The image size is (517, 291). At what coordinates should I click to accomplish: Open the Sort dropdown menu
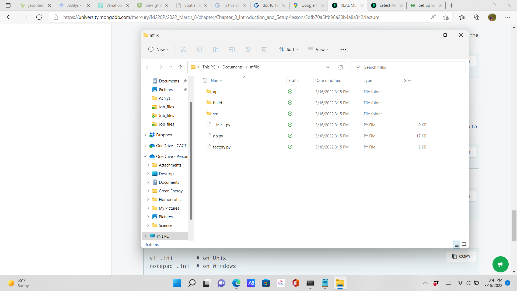pyautogui.click(x=289, y=49)
